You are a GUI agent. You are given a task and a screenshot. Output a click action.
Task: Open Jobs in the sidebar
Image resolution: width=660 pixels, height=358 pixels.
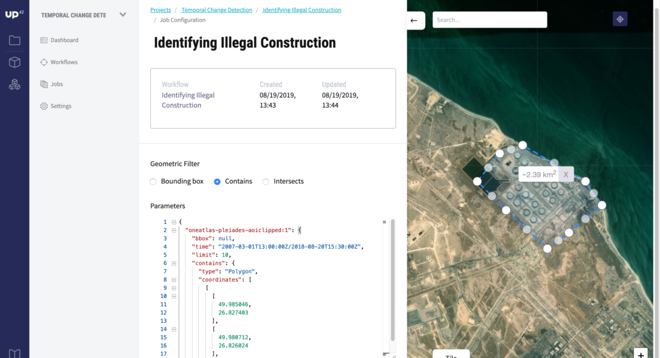point(56,84)
